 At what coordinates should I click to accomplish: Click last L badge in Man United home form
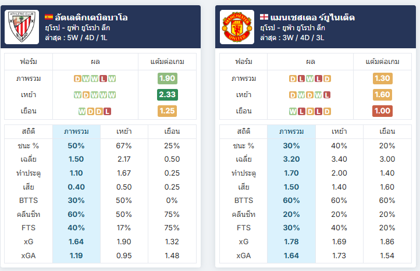327,95
